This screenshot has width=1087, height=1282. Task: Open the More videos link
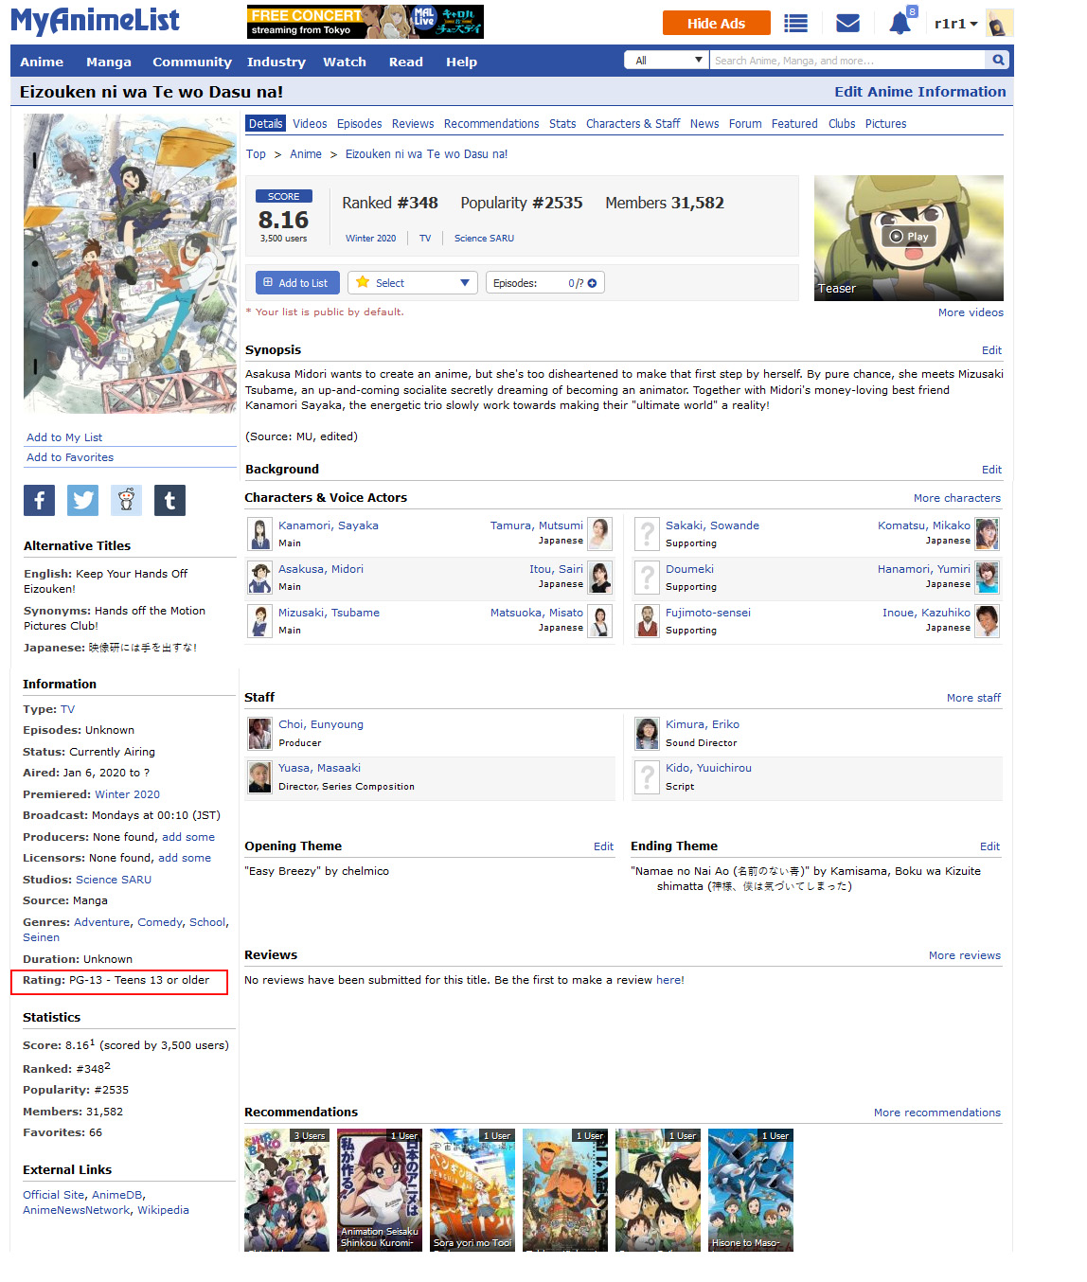point(971,312)
